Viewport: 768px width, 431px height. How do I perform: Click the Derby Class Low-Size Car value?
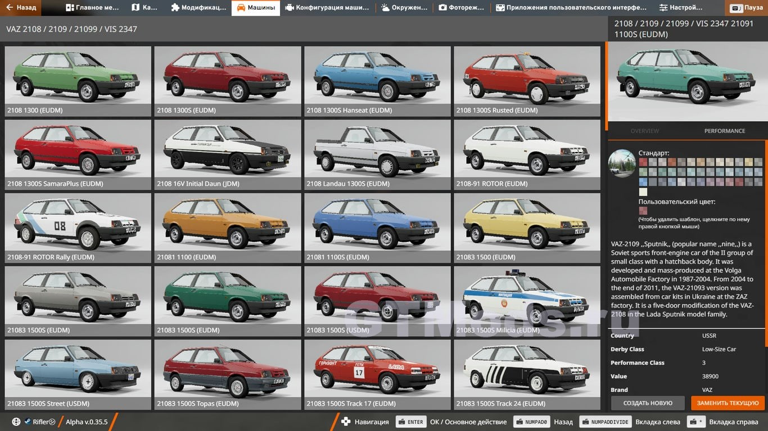coord(719,349)
